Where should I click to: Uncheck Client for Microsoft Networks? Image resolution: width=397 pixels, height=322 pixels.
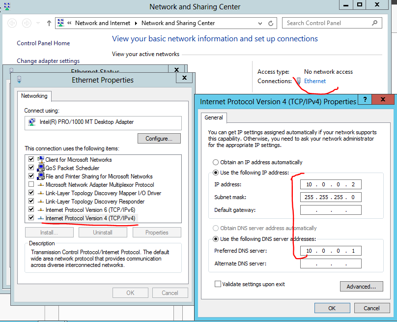tap(31, 159)
